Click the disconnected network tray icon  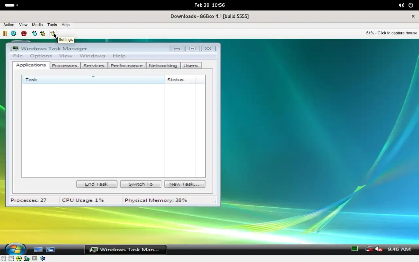tap(369, 249)
